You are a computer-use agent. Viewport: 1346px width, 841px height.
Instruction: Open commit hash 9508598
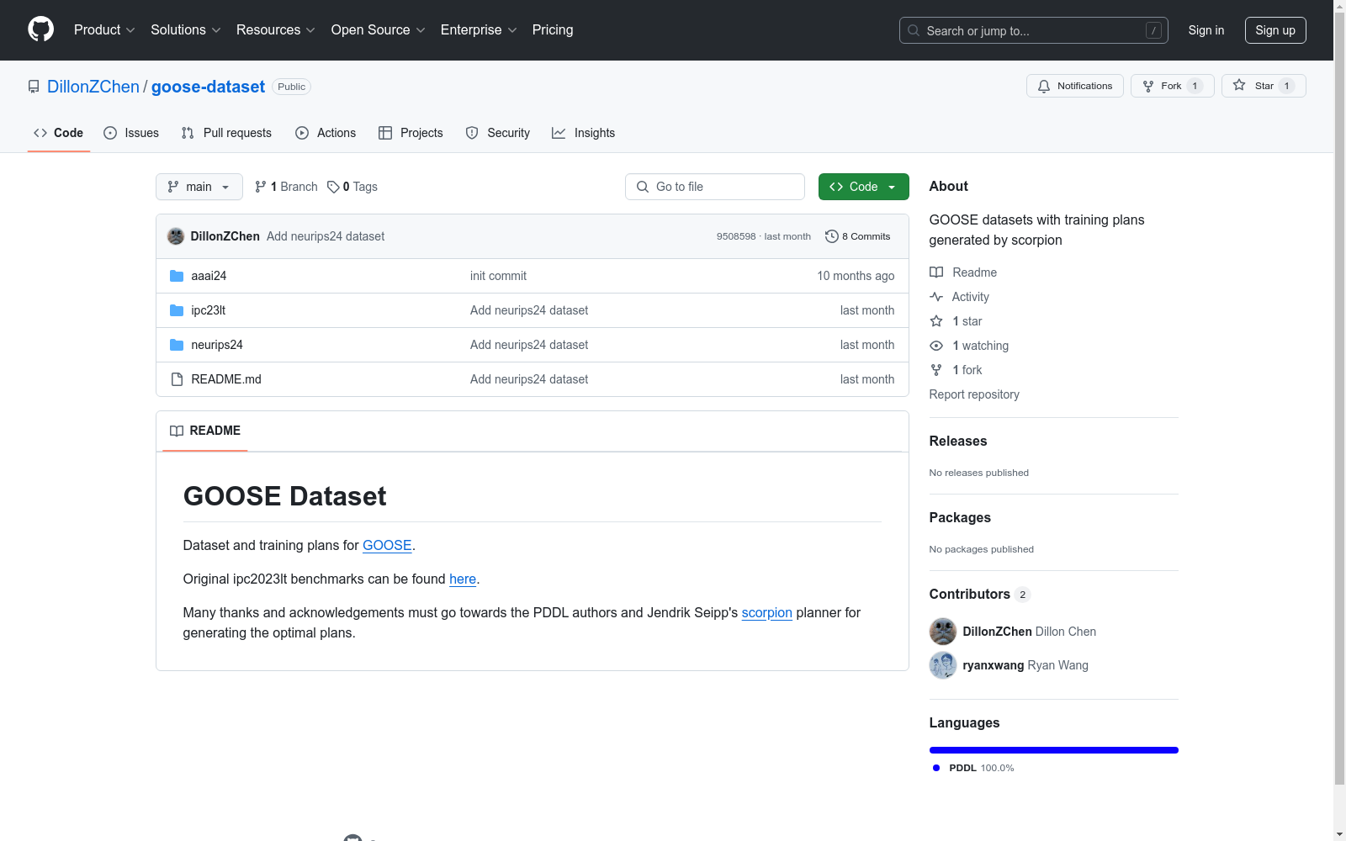[736, 236]
